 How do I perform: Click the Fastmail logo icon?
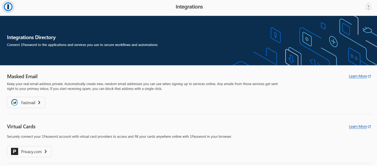coord(15,103)
